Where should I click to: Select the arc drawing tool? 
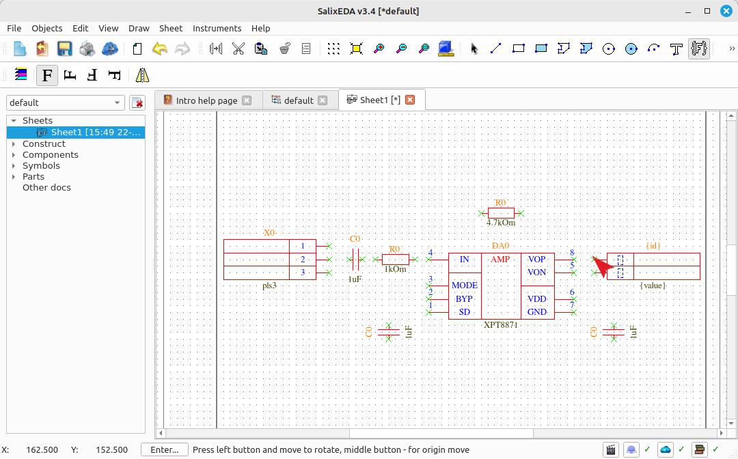653,49
